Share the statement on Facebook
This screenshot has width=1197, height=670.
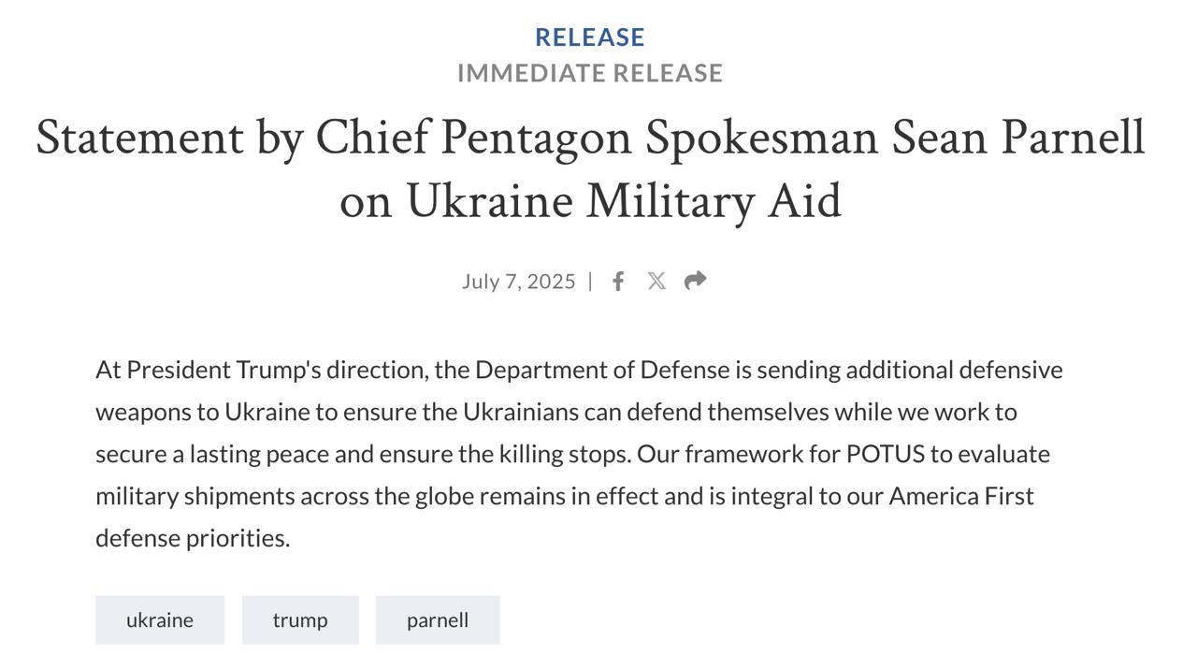coord(618,282)
